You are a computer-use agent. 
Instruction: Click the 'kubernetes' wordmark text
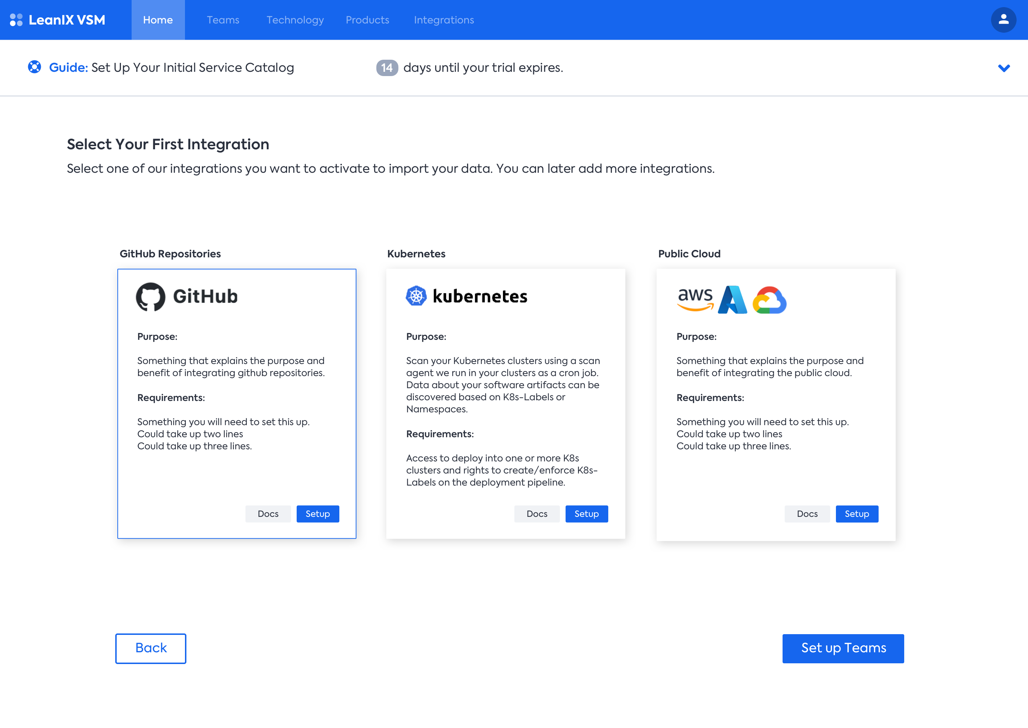(x=480, y=296)
